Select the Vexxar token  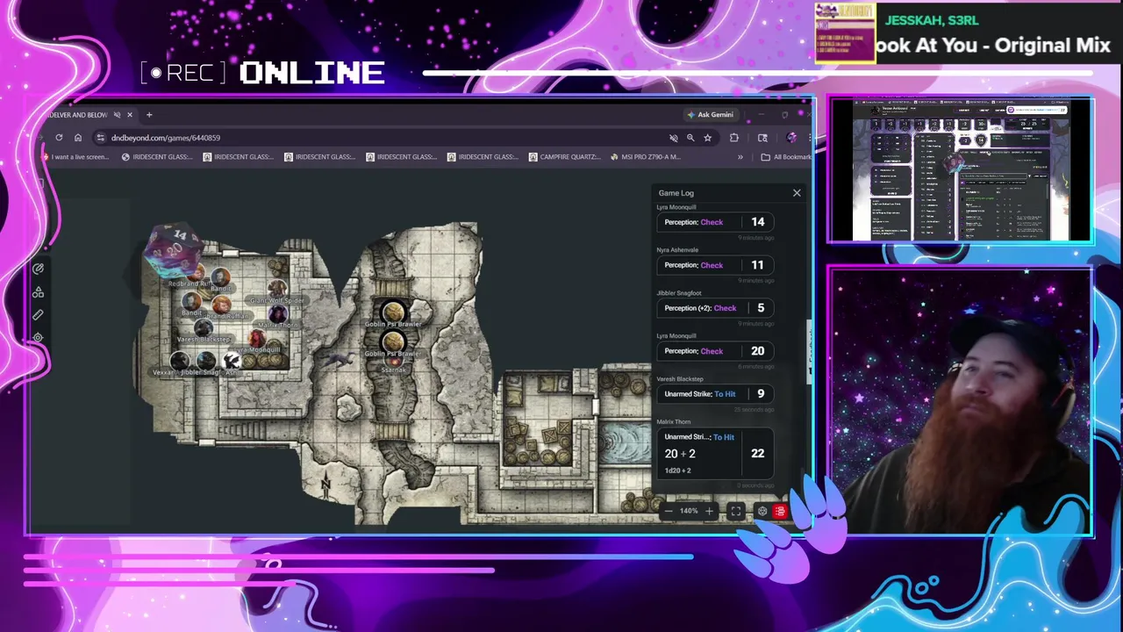point(180,360)
